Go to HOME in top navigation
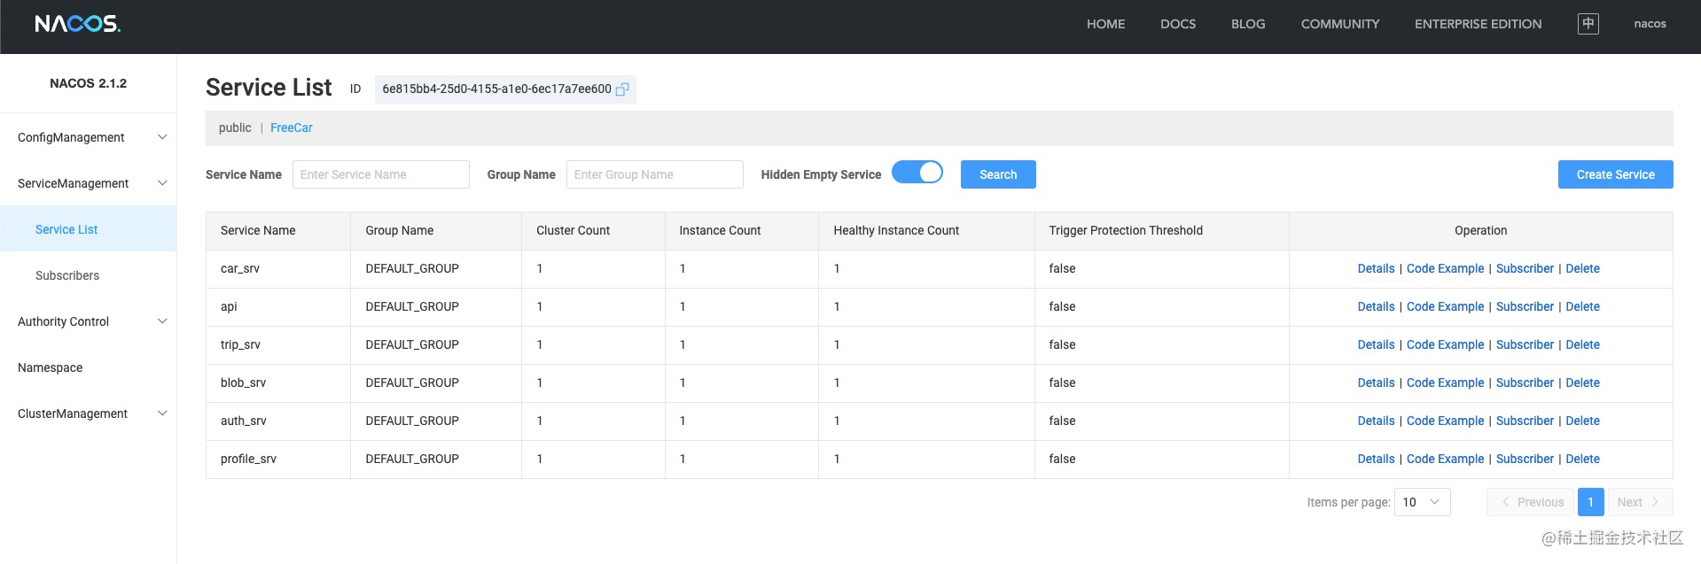 (1105, 24)
